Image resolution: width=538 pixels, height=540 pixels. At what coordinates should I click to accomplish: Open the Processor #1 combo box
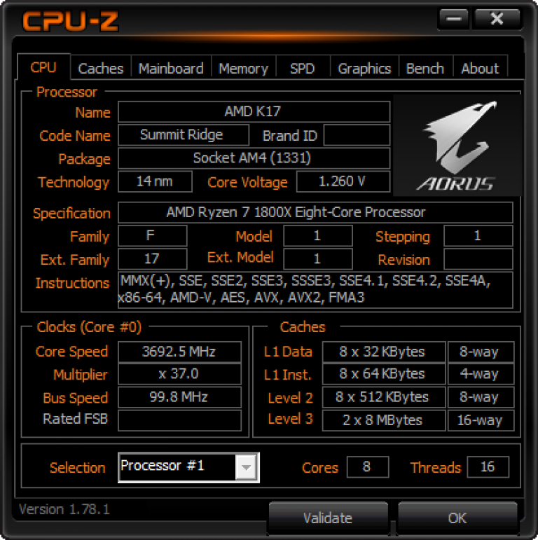coord(188,467)
